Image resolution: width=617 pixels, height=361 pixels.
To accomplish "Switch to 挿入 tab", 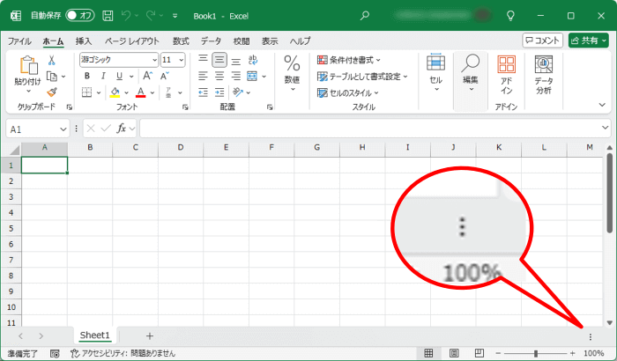I will 84,41.
